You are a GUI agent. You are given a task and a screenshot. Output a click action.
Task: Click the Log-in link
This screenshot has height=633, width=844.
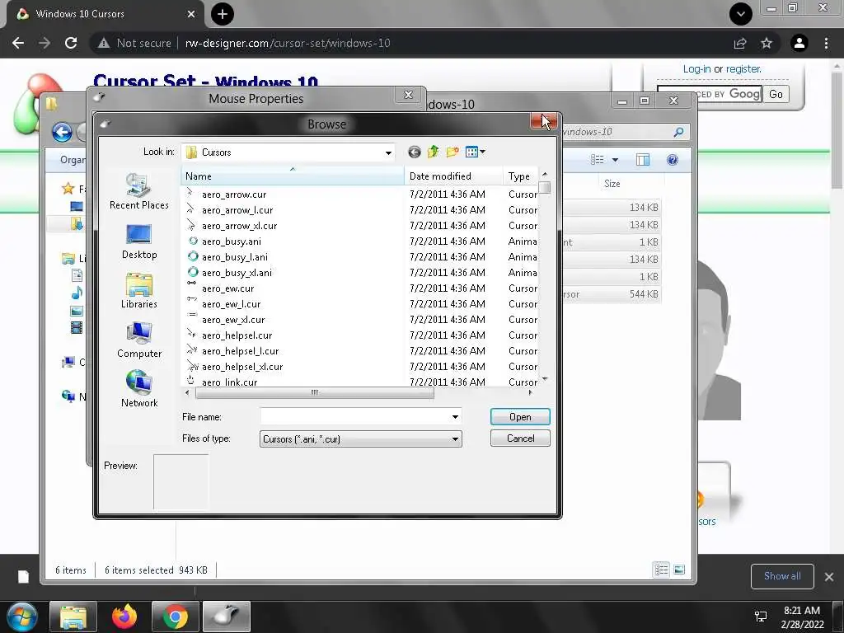click(696, 69)
